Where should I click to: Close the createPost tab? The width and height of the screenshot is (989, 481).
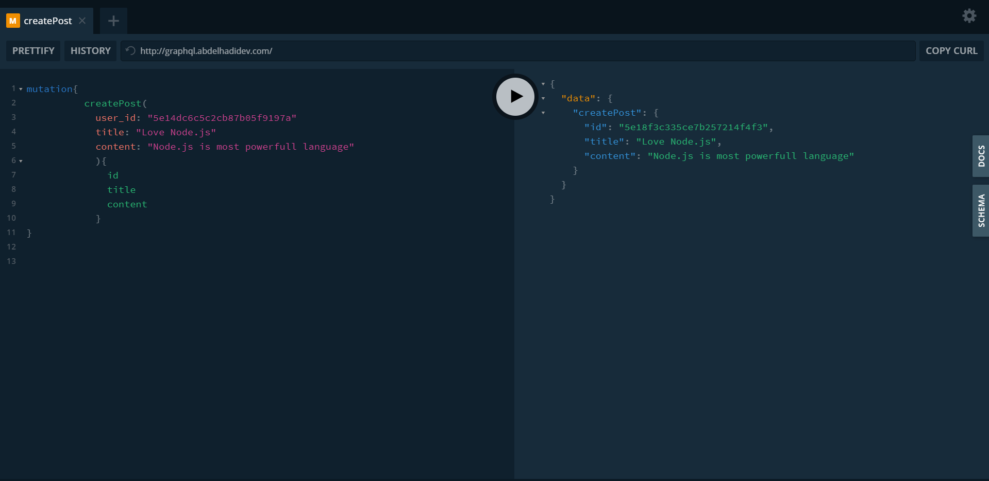pyautogui.click(x=82, y=21)
